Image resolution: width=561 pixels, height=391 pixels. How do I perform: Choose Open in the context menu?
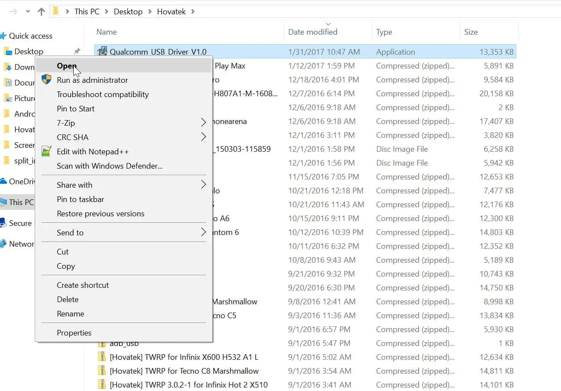click(x=124, y=66)
